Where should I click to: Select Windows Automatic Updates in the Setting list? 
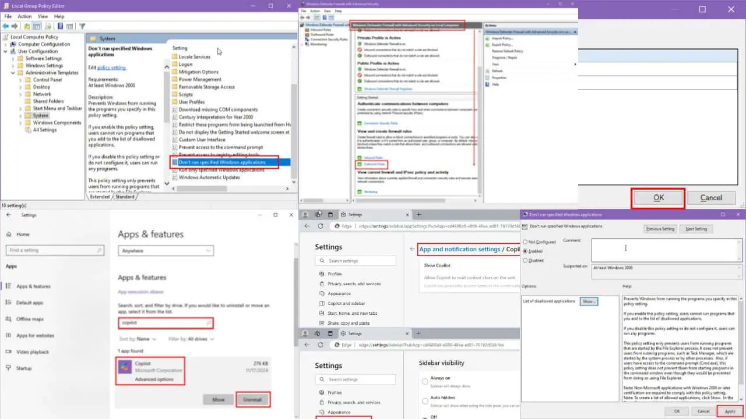point(209,177)
